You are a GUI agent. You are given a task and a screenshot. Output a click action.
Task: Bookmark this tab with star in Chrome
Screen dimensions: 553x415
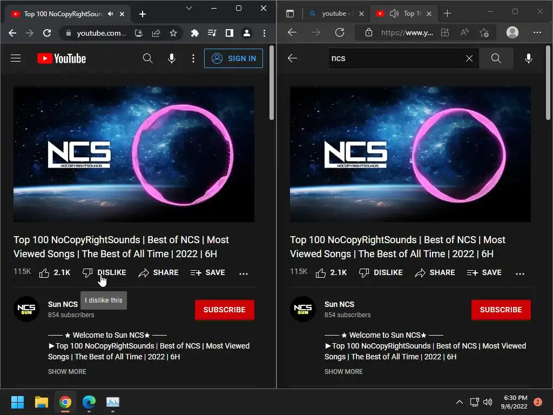[173, 33]
